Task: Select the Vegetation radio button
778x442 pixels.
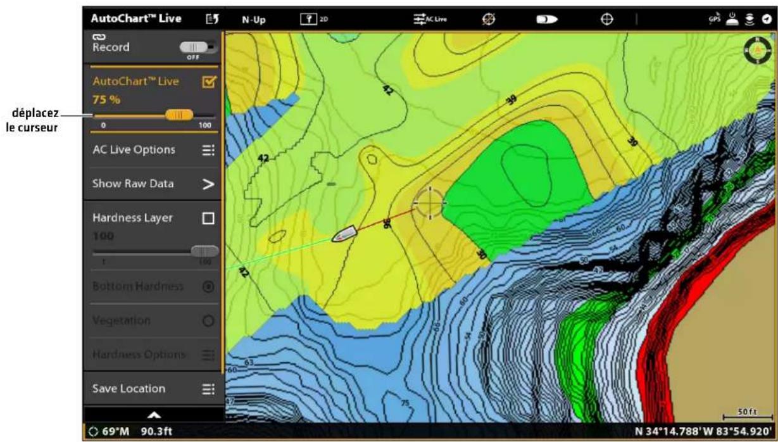Action: pos(208,320)
